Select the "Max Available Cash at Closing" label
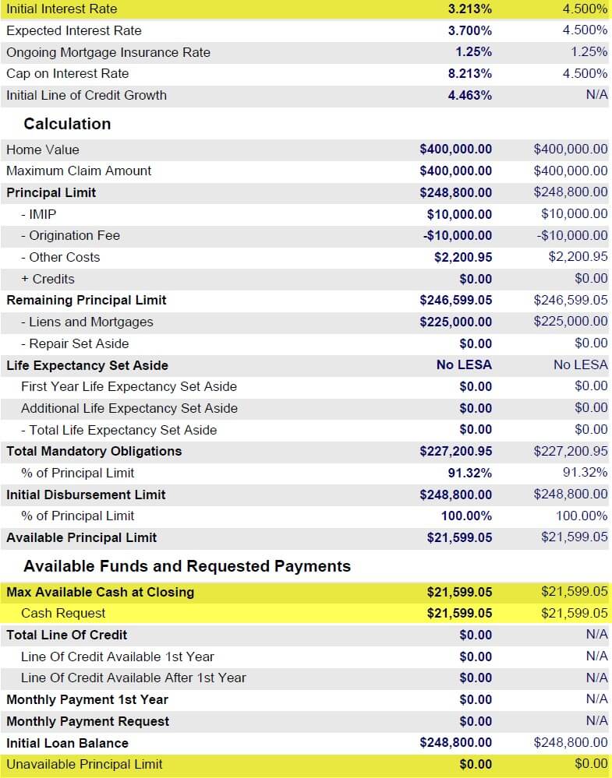 click(100, 592)
